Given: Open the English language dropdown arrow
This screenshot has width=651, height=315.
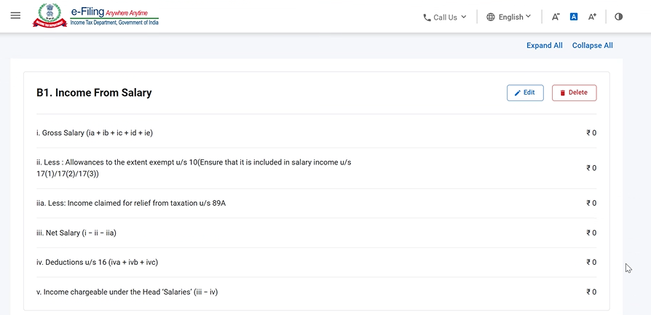Looking at the screenshot, I should pos(529,17).
